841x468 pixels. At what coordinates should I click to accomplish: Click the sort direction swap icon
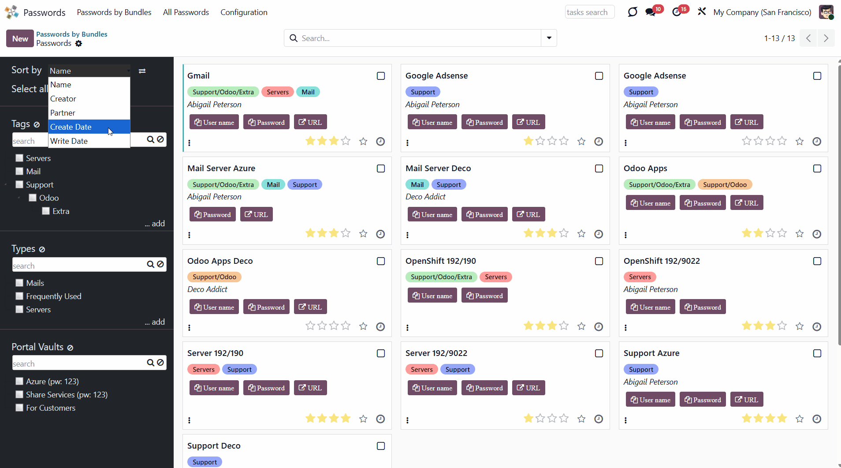[x=142, y=71]
